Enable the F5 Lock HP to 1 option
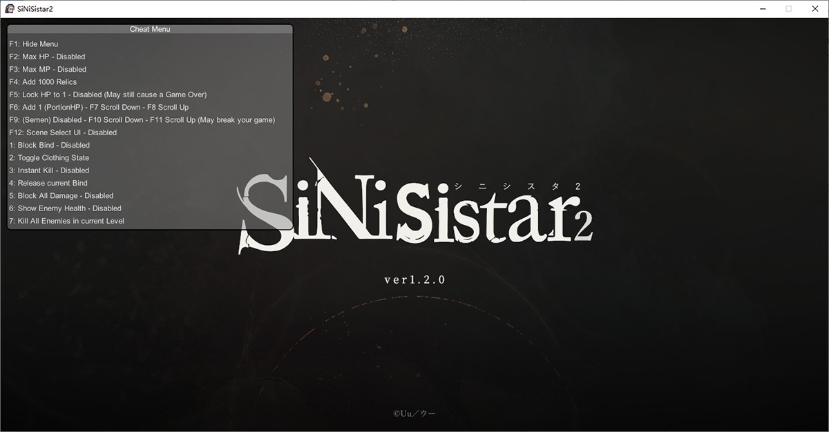Screen dimensions: 829x432 click(108, 95)
